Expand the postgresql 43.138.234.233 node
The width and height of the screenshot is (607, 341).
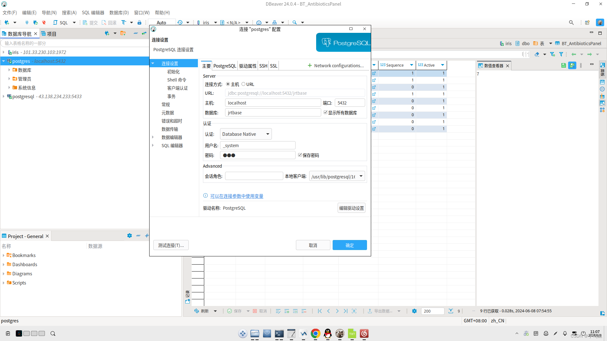(x=3, y=96)
